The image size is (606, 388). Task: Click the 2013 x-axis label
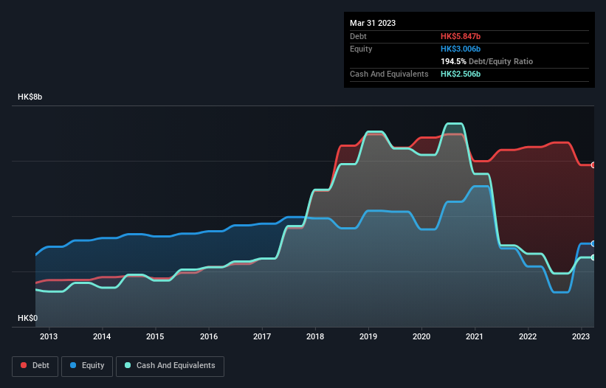coord(49,336)
